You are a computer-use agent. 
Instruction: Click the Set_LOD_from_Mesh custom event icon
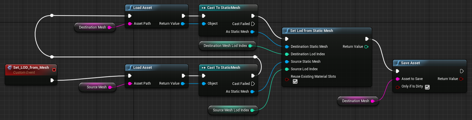(x=10, y=68)
